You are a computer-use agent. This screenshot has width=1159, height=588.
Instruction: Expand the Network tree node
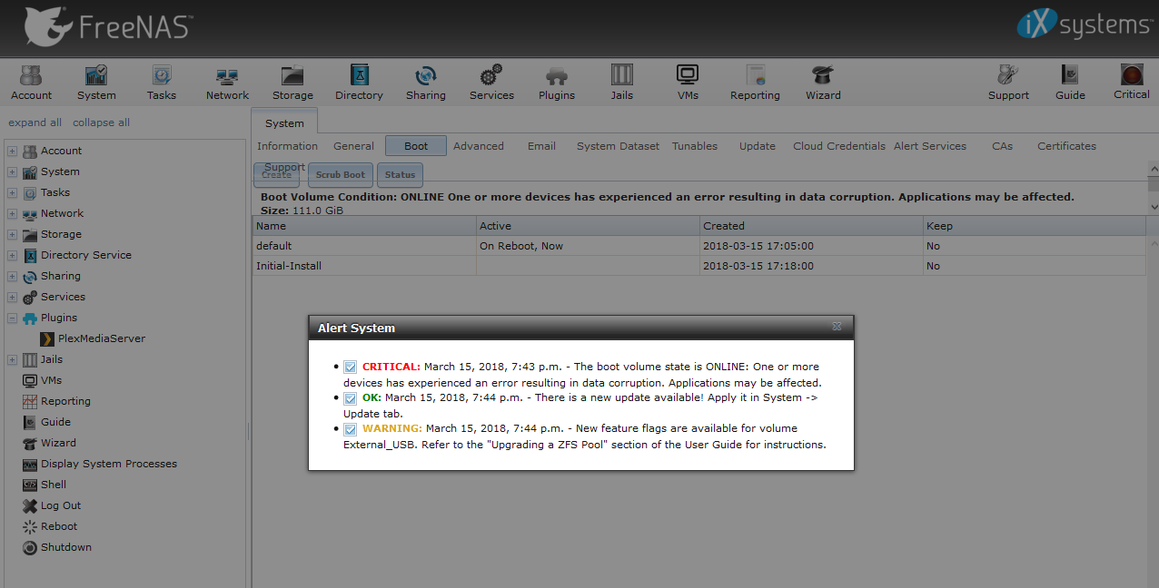click(x=12, y=214)
